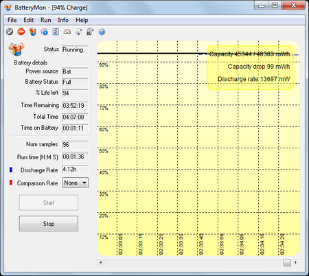The image size is (309, 276).
Task: Click the Total Time field 04:07:08
Action: point(75,117)
